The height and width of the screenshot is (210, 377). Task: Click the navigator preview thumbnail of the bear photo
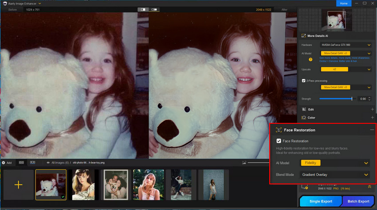click(336, 20)
